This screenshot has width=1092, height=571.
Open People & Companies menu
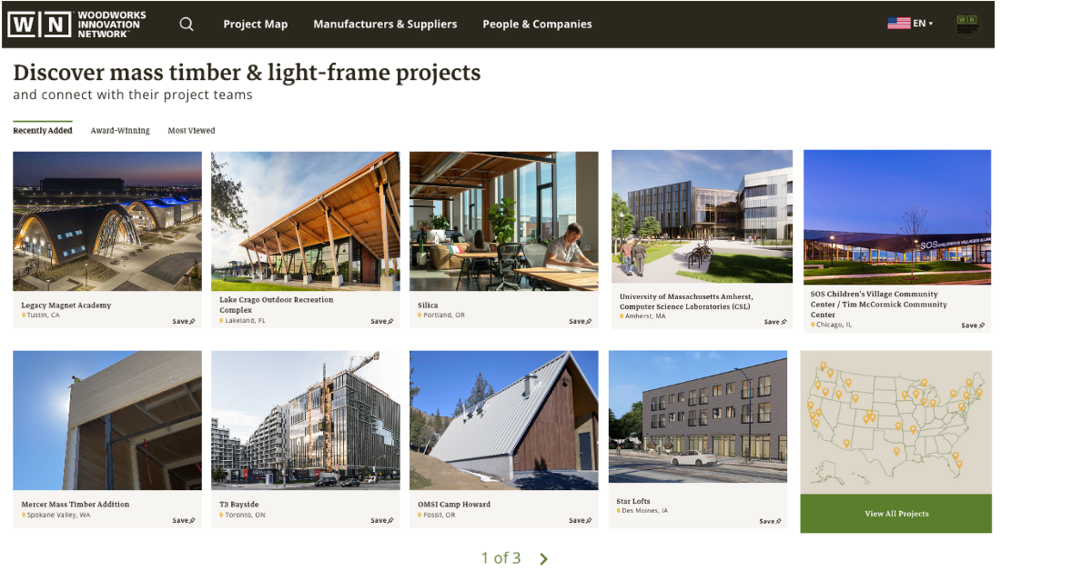pyautogui.click(x=537, y=25)
